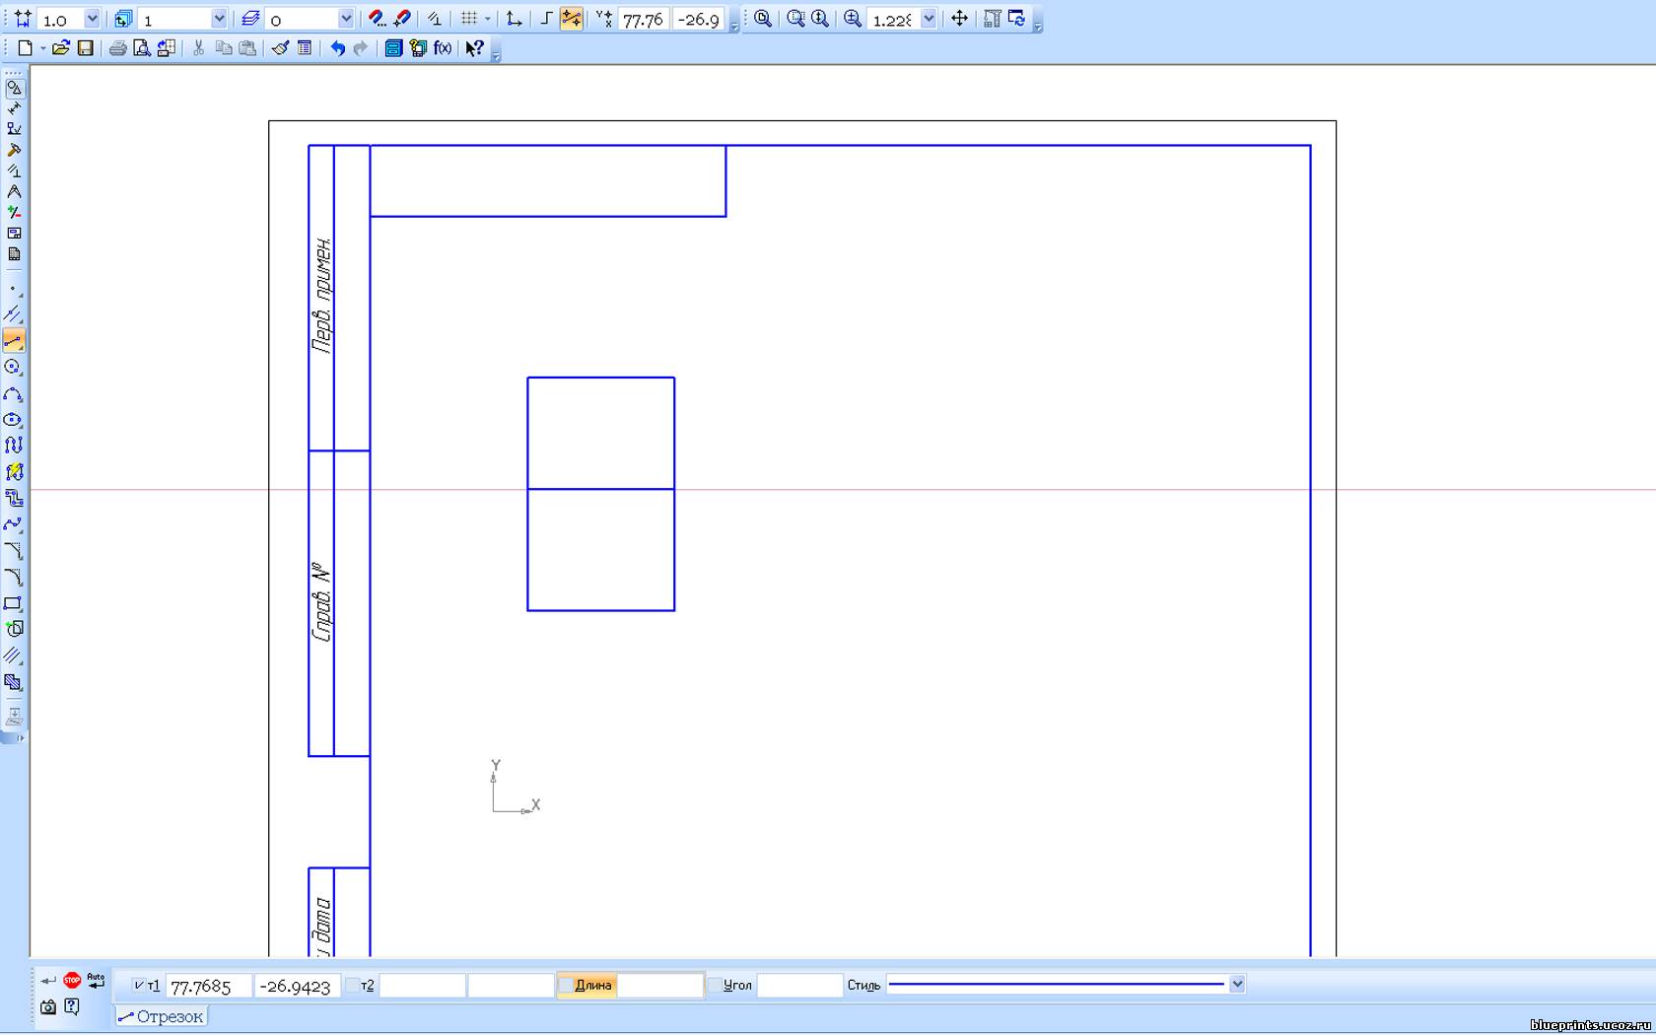Toggle the Угол angle checkbox
The image size is (1656, 1035).
pyautogui.click(x=716, y=986)
